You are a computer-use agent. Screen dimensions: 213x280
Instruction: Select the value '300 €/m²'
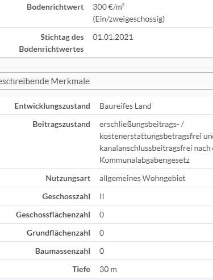[108, 7]
